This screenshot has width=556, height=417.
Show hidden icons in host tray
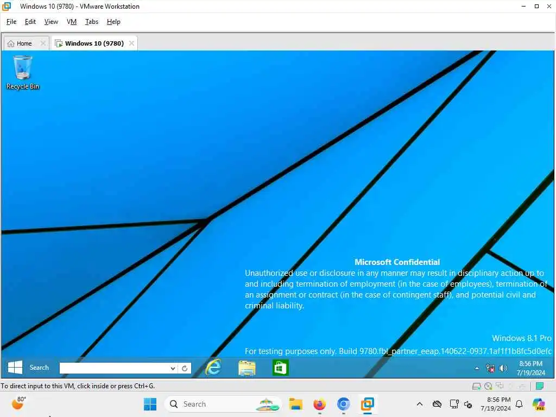[420, 404]
